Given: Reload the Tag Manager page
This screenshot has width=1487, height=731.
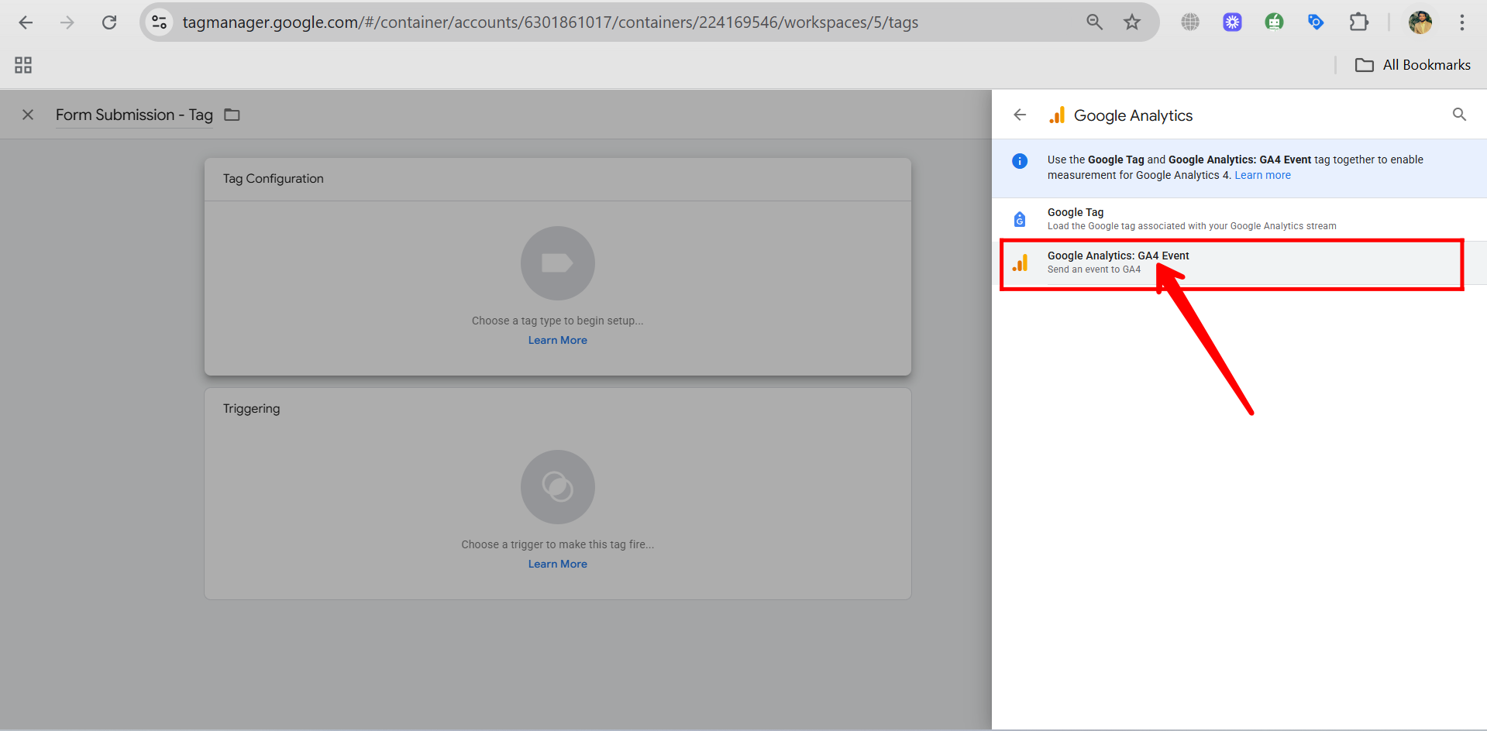Looking at the screenshot, I should 109,22.
